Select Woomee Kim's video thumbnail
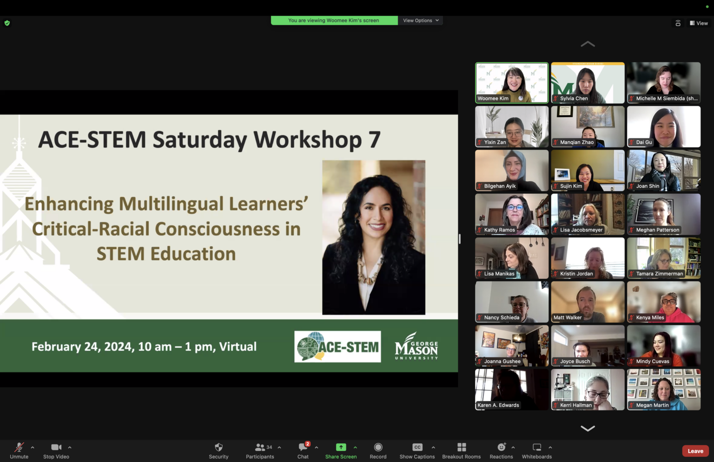The height and width of the screenshot is (462, 714). 511,82
